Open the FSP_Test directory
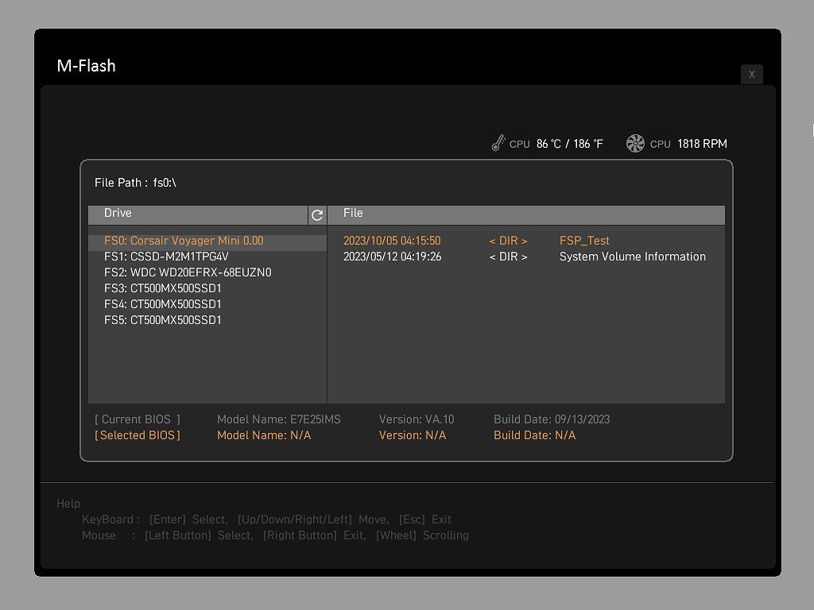 point(584,241)
